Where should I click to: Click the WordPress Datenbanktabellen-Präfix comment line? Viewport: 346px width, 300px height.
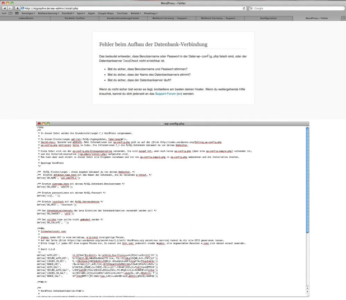[x=62, y=291]
